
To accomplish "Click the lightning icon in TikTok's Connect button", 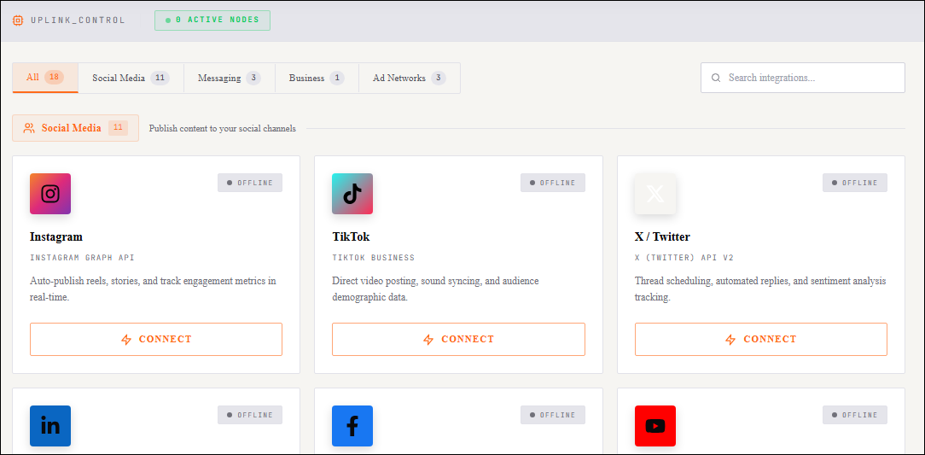I will 428,340.
